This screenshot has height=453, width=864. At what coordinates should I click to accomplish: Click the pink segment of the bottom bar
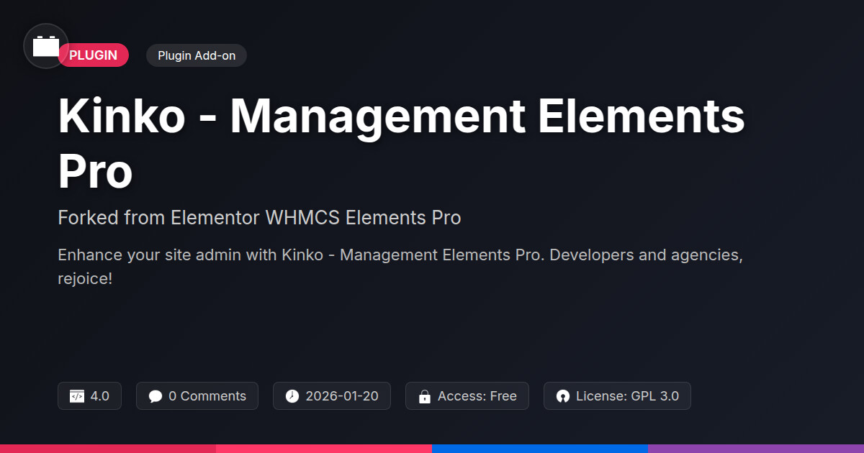324,448
